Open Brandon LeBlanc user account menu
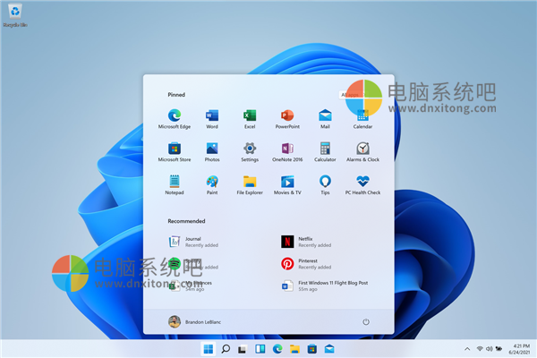Image resolution: width=537 pixels, height=358 pixels. click(194, 321)
